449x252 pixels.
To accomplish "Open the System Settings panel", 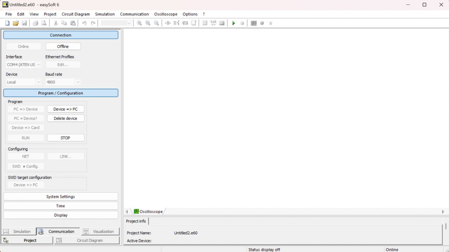I will 61,196.
